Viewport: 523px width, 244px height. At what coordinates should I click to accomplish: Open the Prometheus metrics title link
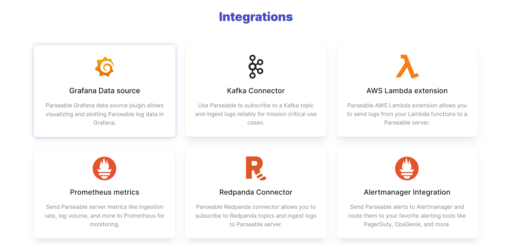pyautogui.click(x=104, y=192)
